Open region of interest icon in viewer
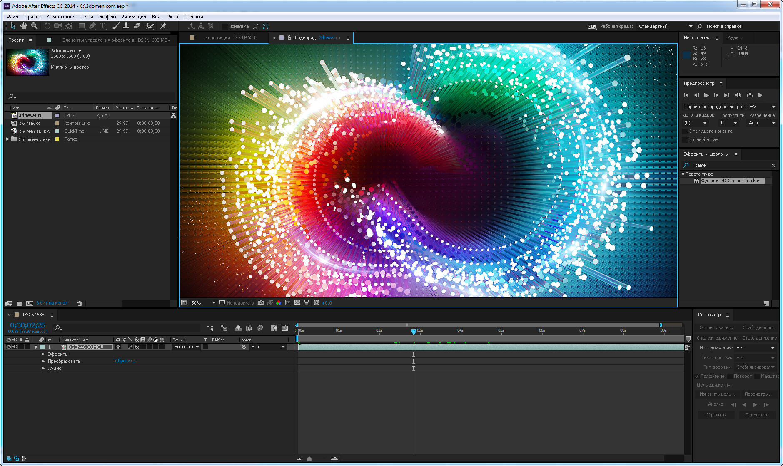783x466 pixels. coord(288,302)
